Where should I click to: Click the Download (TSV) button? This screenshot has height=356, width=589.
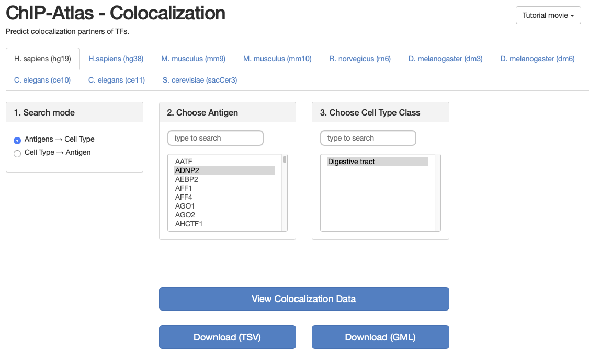pyautogui.click(x=227, y=337)
